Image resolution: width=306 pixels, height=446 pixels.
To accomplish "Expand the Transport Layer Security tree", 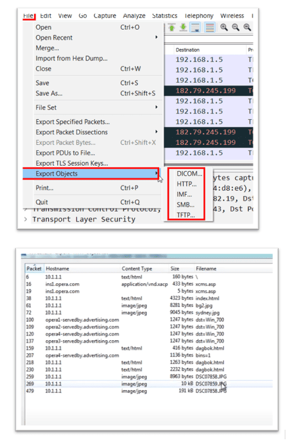I will click(x=26, y=219).
